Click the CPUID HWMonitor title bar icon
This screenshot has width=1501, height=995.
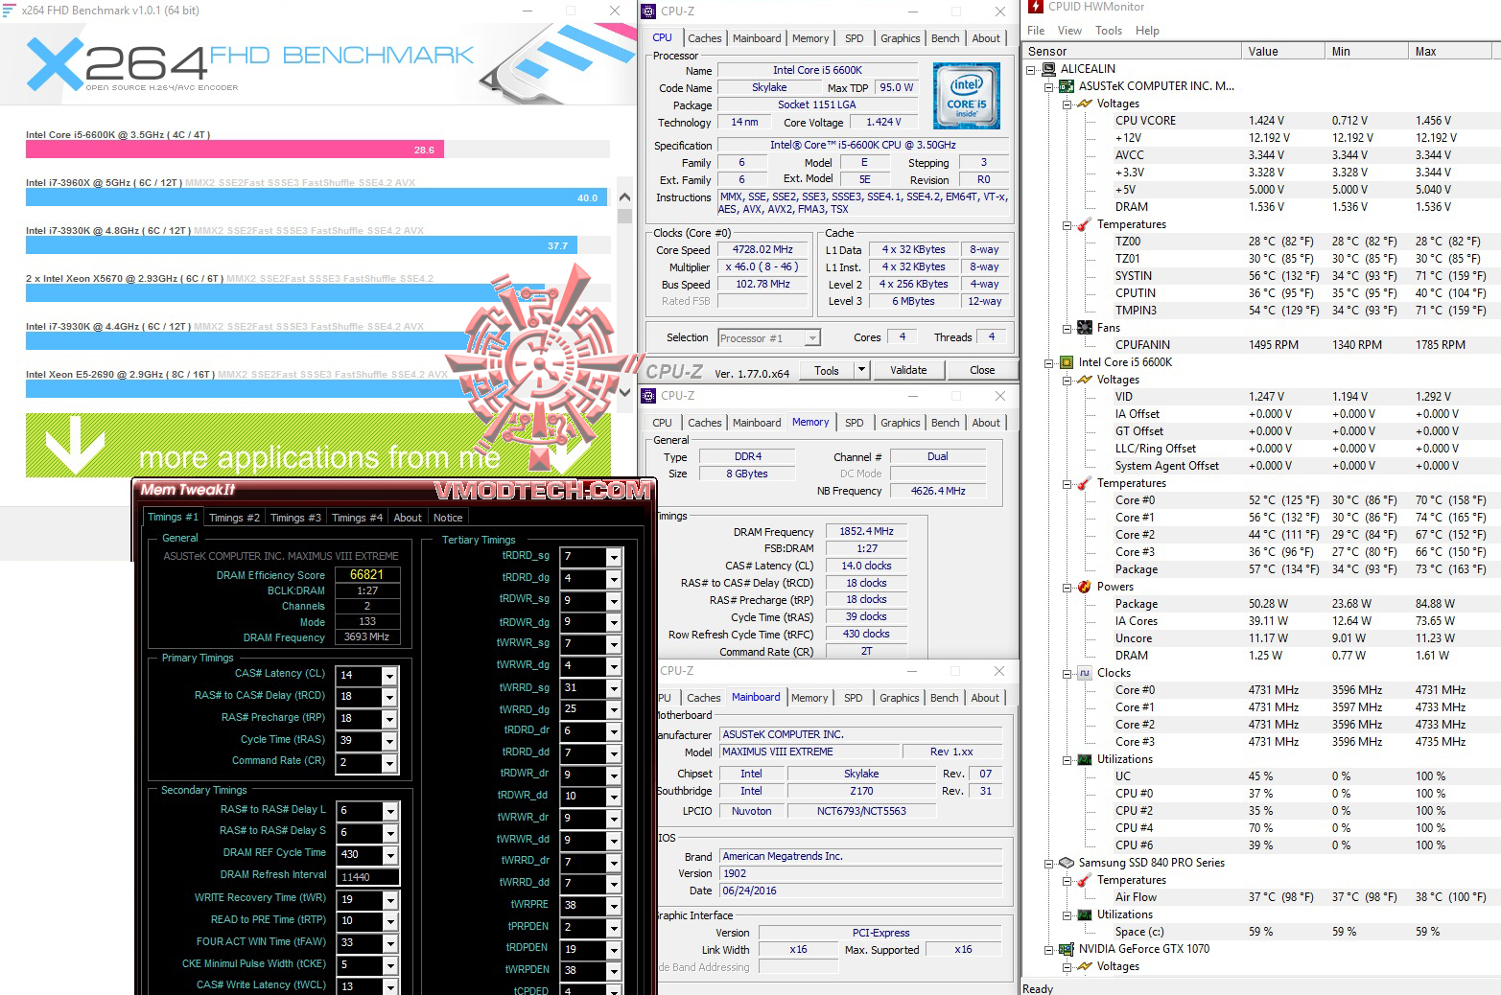click(1035, 7)
